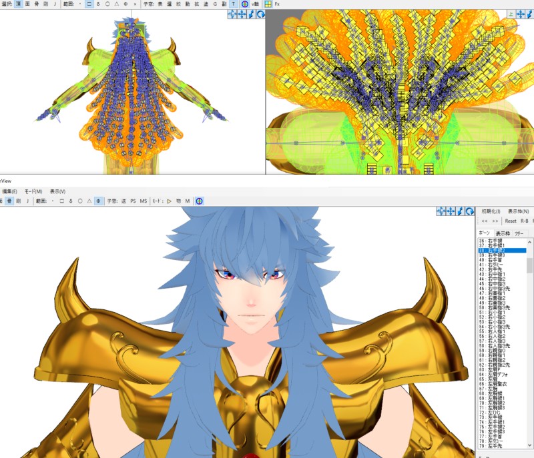Open G sub-window from top toolbar
534x458 pixels.
215,4
